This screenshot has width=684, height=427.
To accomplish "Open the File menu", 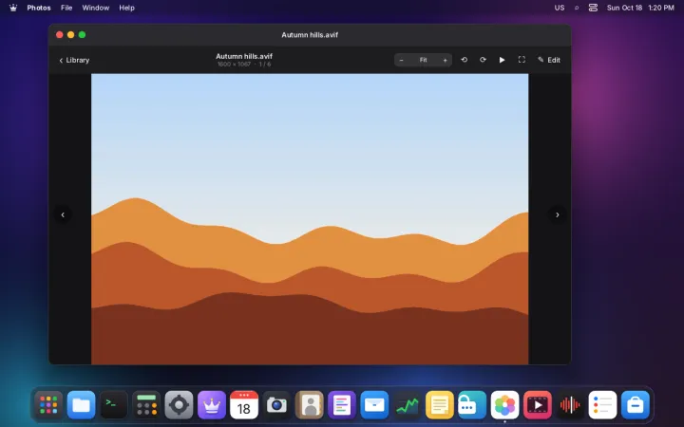I will click(66, 8).
